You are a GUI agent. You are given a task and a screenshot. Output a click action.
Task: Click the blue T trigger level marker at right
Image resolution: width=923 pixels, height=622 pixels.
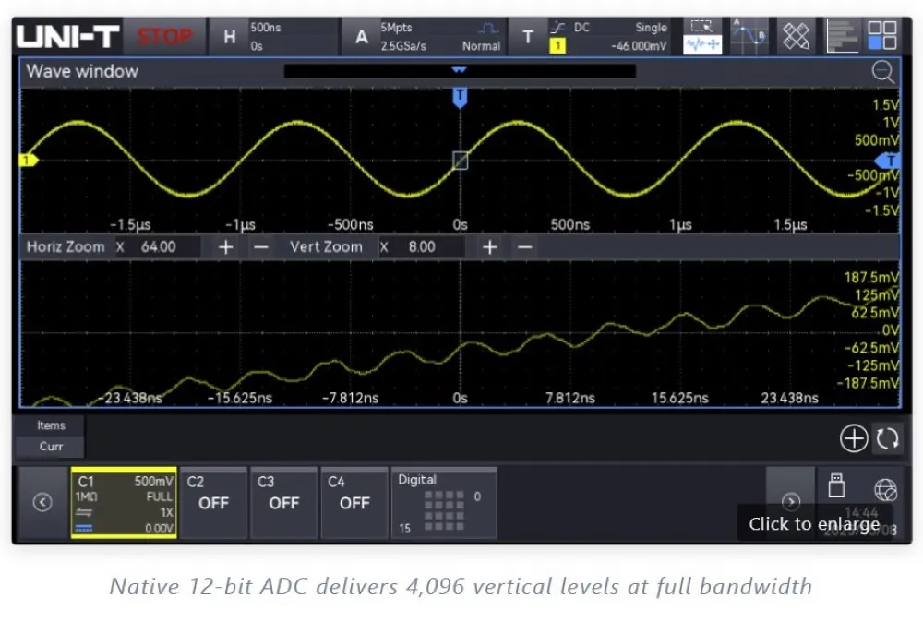pos(888,161)
